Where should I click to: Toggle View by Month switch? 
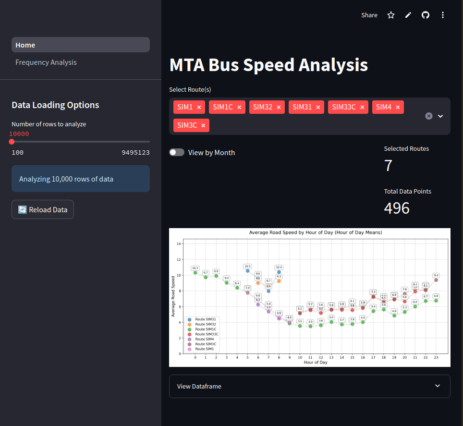(x=177, y=152)
